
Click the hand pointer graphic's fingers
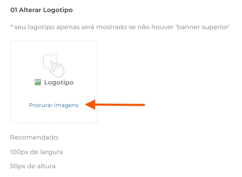57,69
